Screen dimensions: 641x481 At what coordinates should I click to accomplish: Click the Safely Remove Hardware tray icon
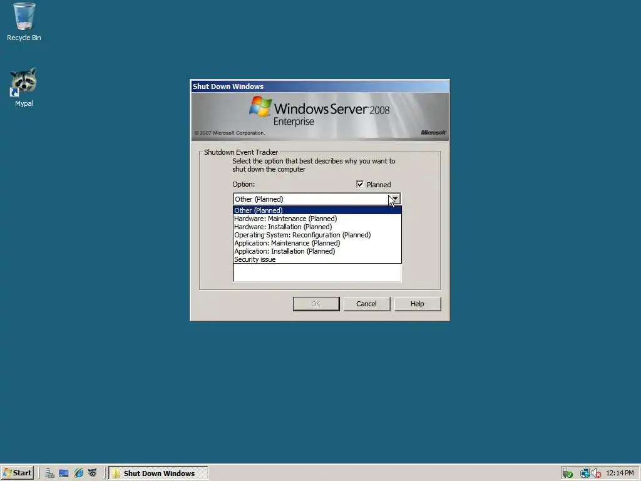click(x=567, y=473)
